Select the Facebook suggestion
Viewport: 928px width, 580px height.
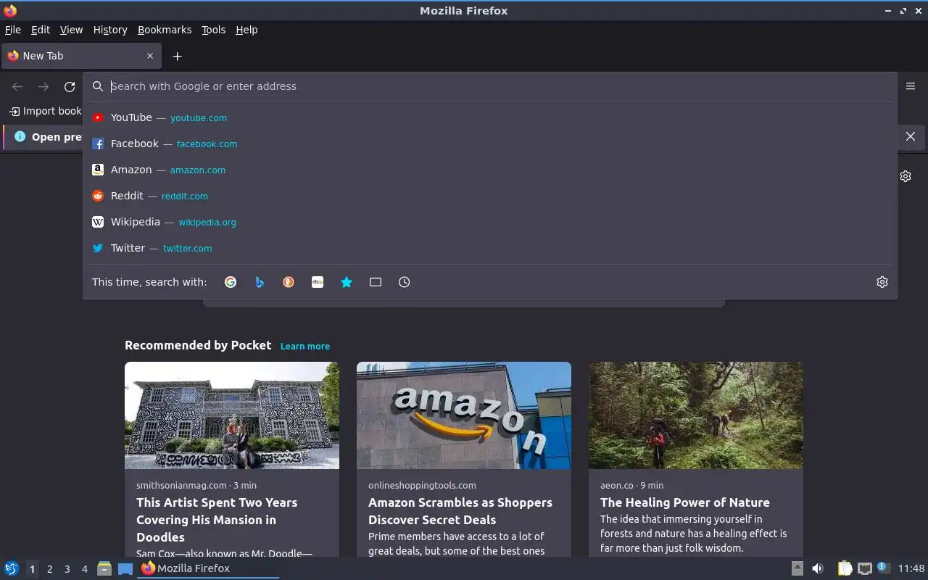[490, 144]
